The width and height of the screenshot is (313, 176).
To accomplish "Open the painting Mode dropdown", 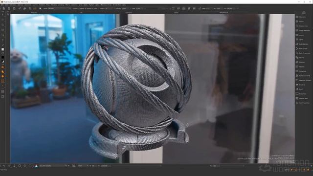I will click(60, 9).
